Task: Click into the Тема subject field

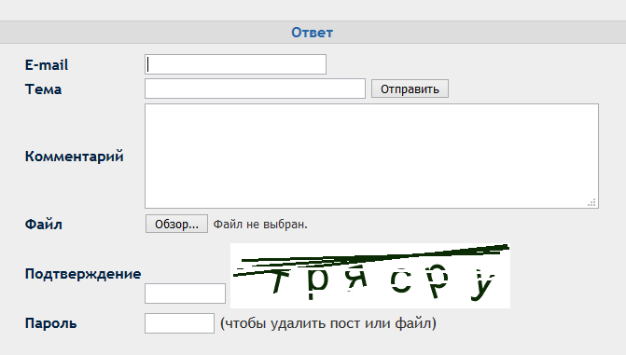Action: tap(255, 89)
